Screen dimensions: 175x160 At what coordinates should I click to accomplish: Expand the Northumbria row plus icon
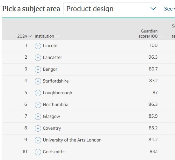click(x=38, y=105)
